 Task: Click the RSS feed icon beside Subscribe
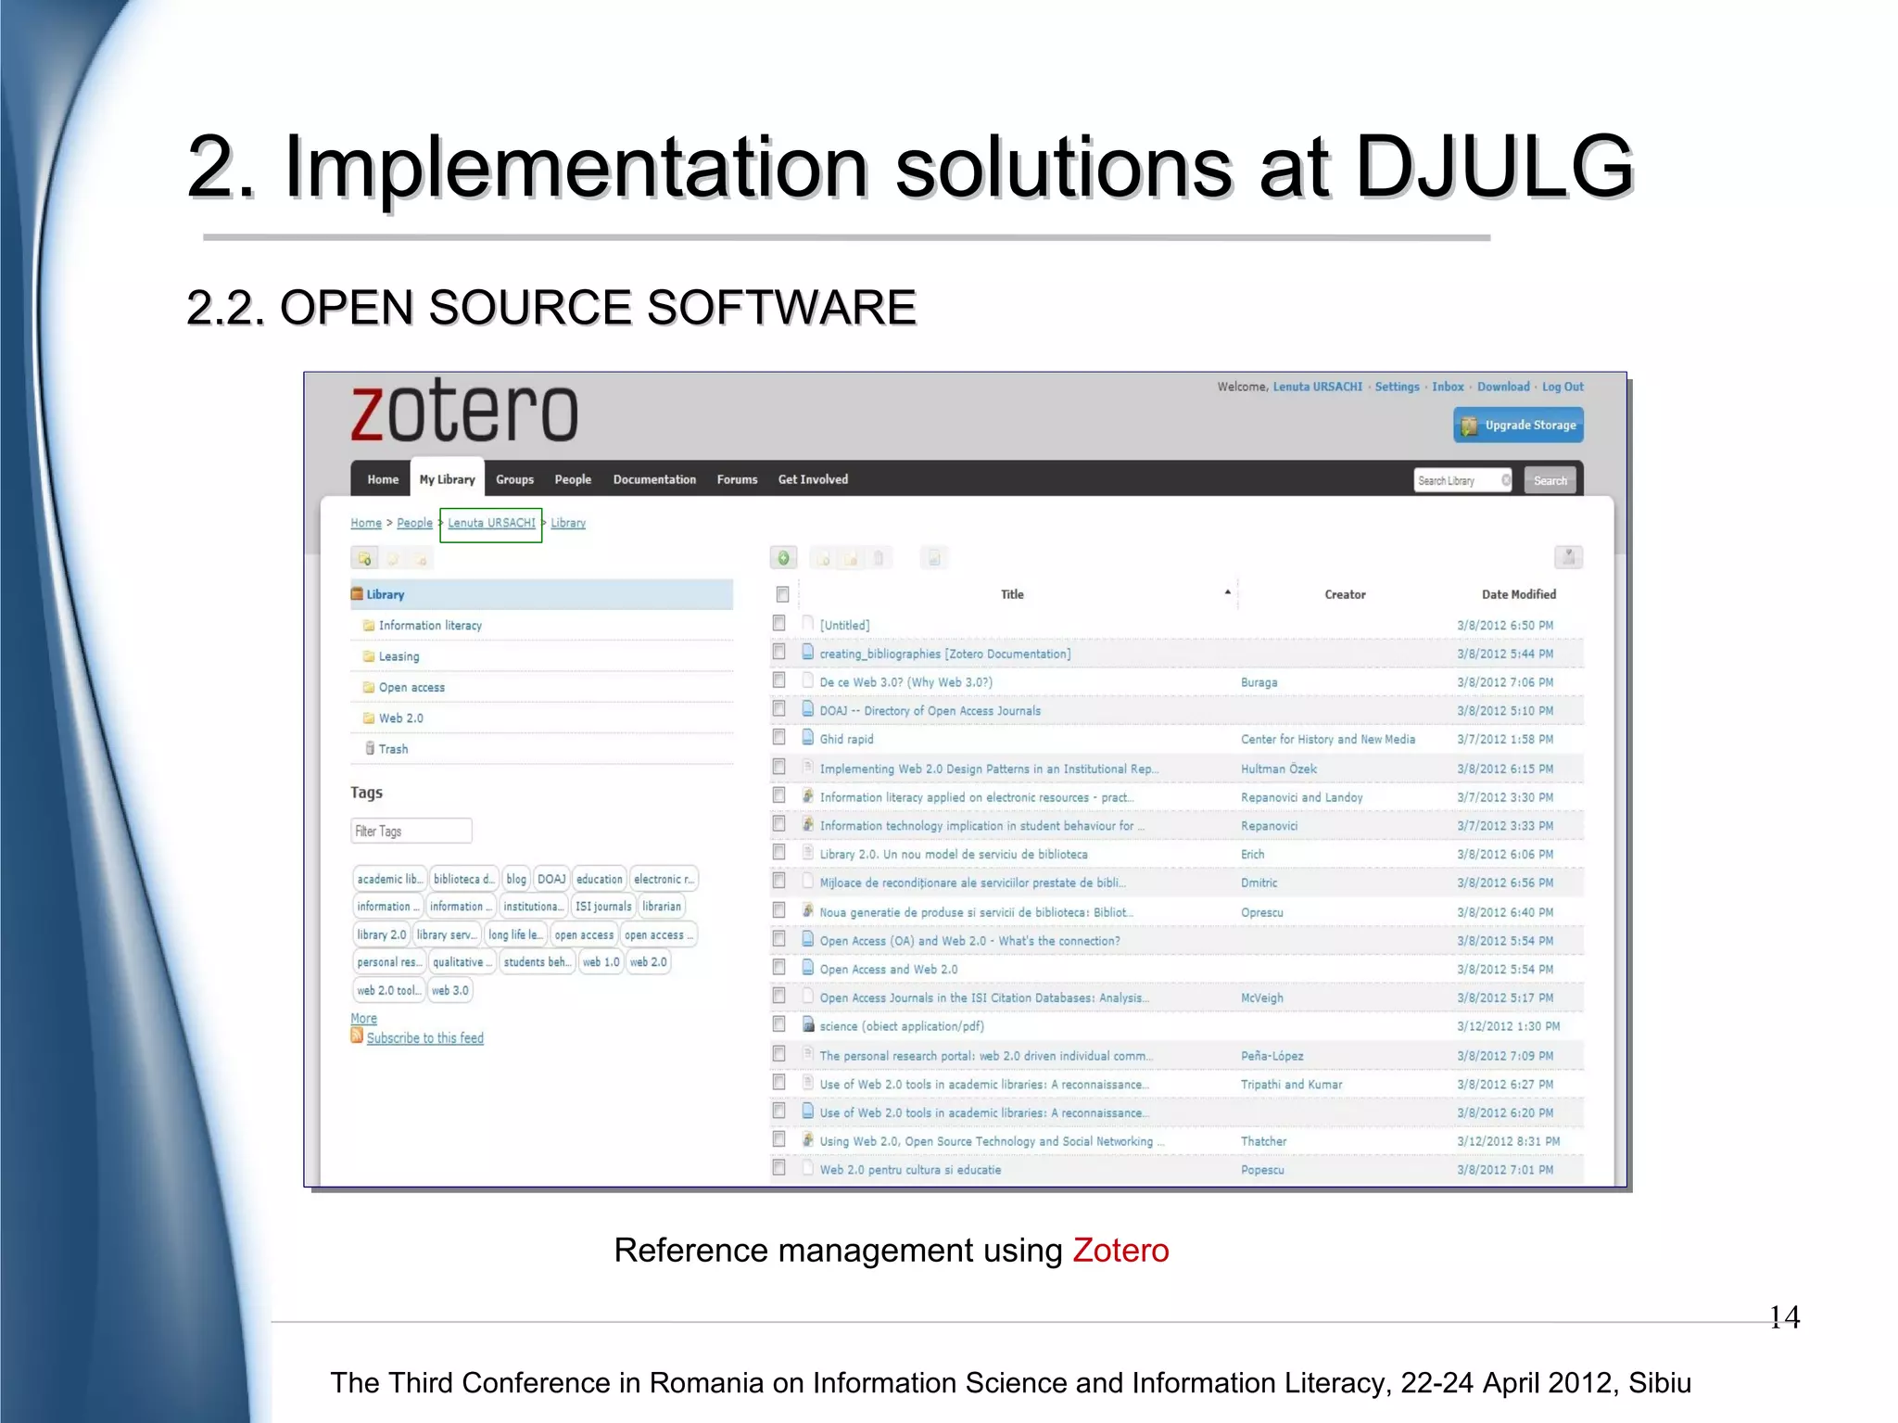pos(357,1035)
